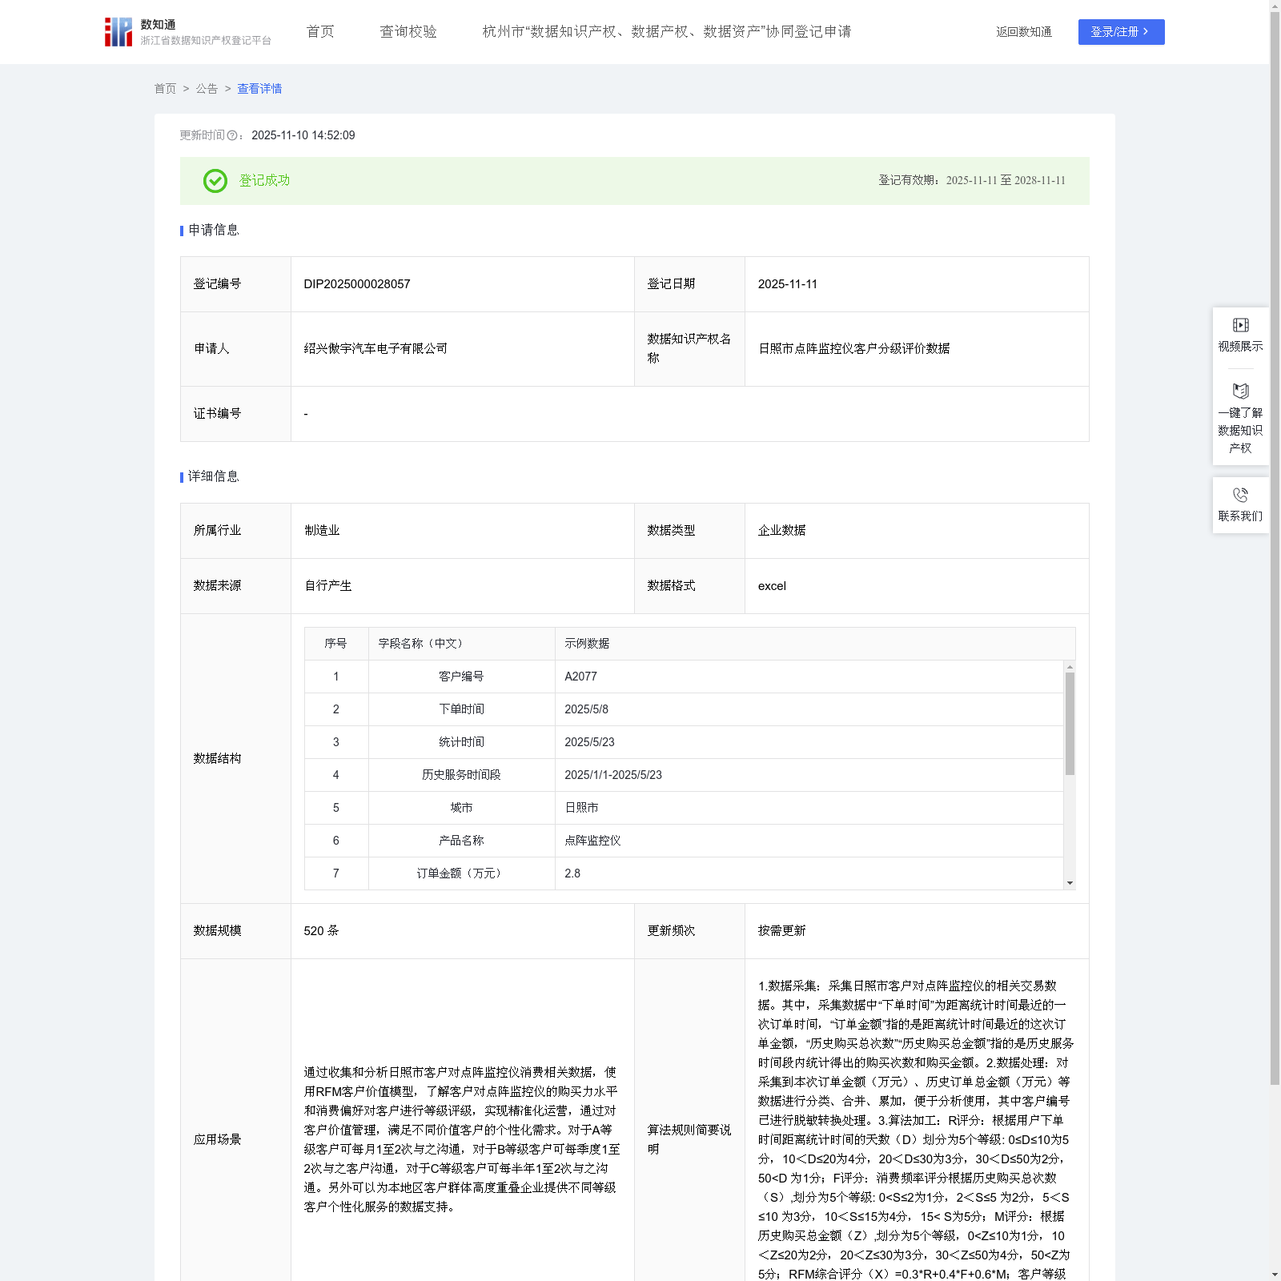
Task: Click the 520 条 data scale value
Action: coord(321,930)
